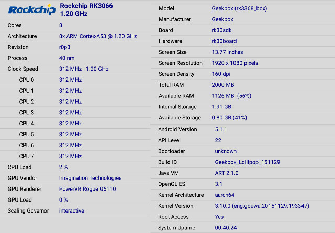Select GPU Renderer PowerVR Rogue G6110
335x233 pixels.
87,189
